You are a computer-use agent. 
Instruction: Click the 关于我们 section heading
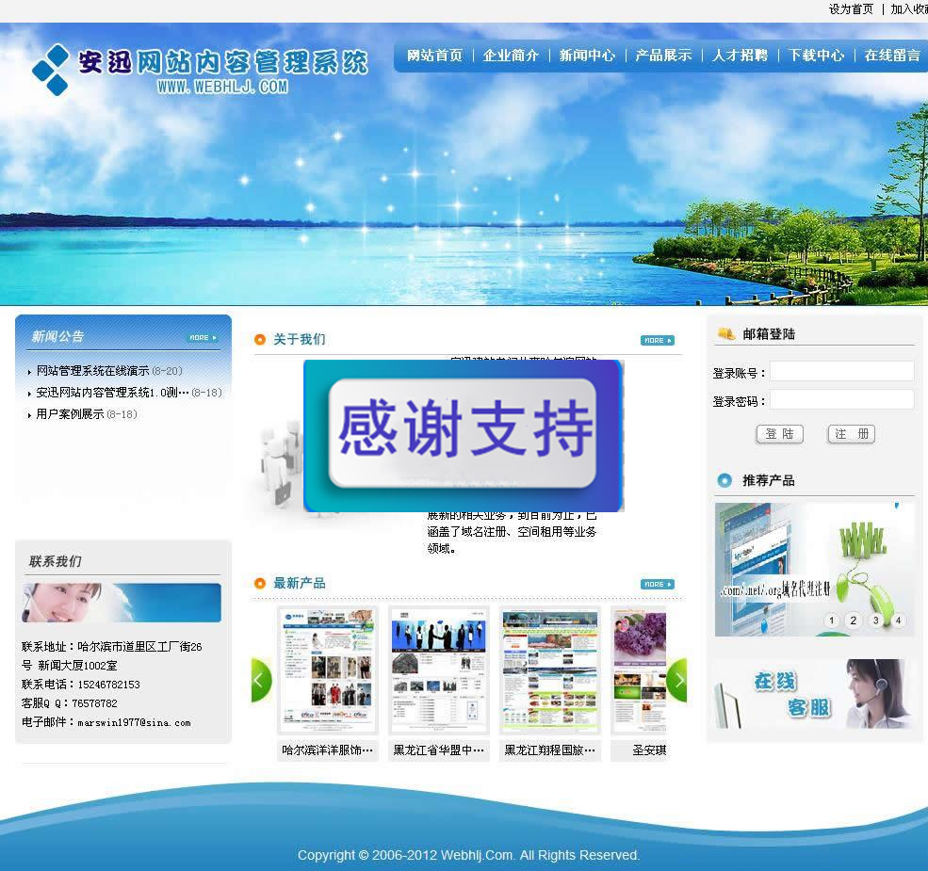[299, 339]
